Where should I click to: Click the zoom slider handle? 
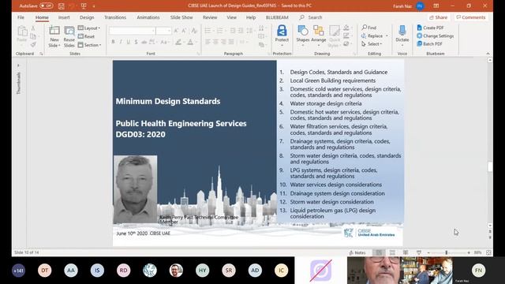point(447,252)
